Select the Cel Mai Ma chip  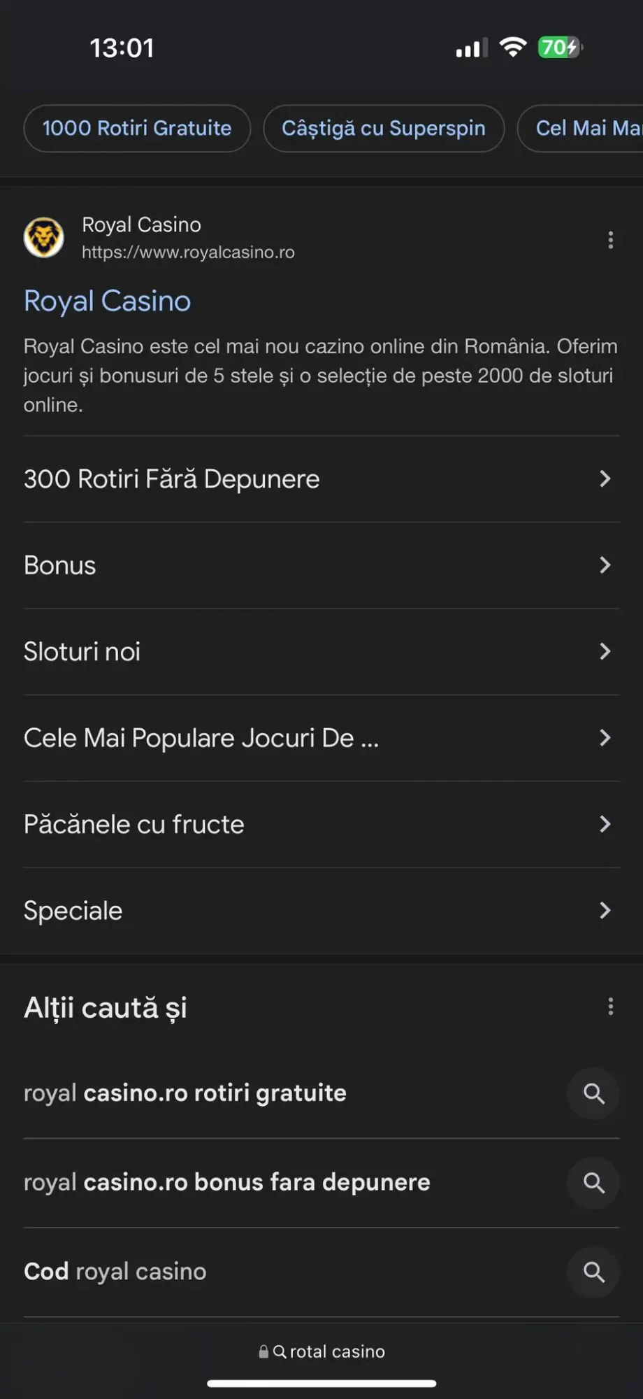tap(581, 128)
